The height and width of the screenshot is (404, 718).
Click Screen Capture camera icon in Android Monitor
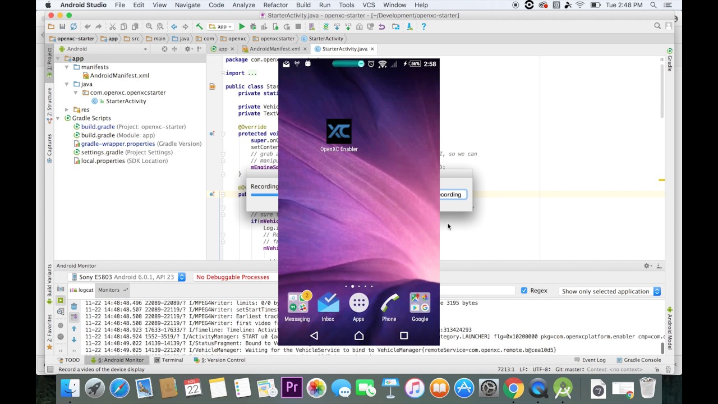[61, 290]
